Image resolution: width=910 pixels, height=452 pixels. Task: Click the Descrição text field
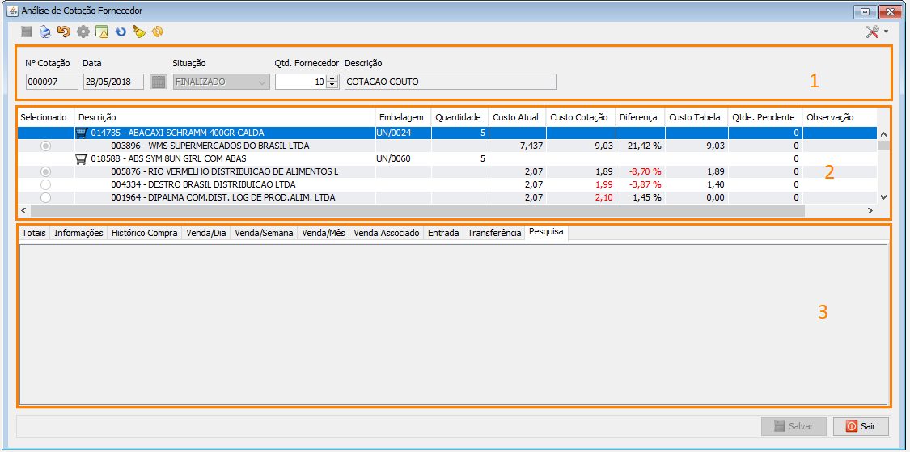tap(450, 82)
